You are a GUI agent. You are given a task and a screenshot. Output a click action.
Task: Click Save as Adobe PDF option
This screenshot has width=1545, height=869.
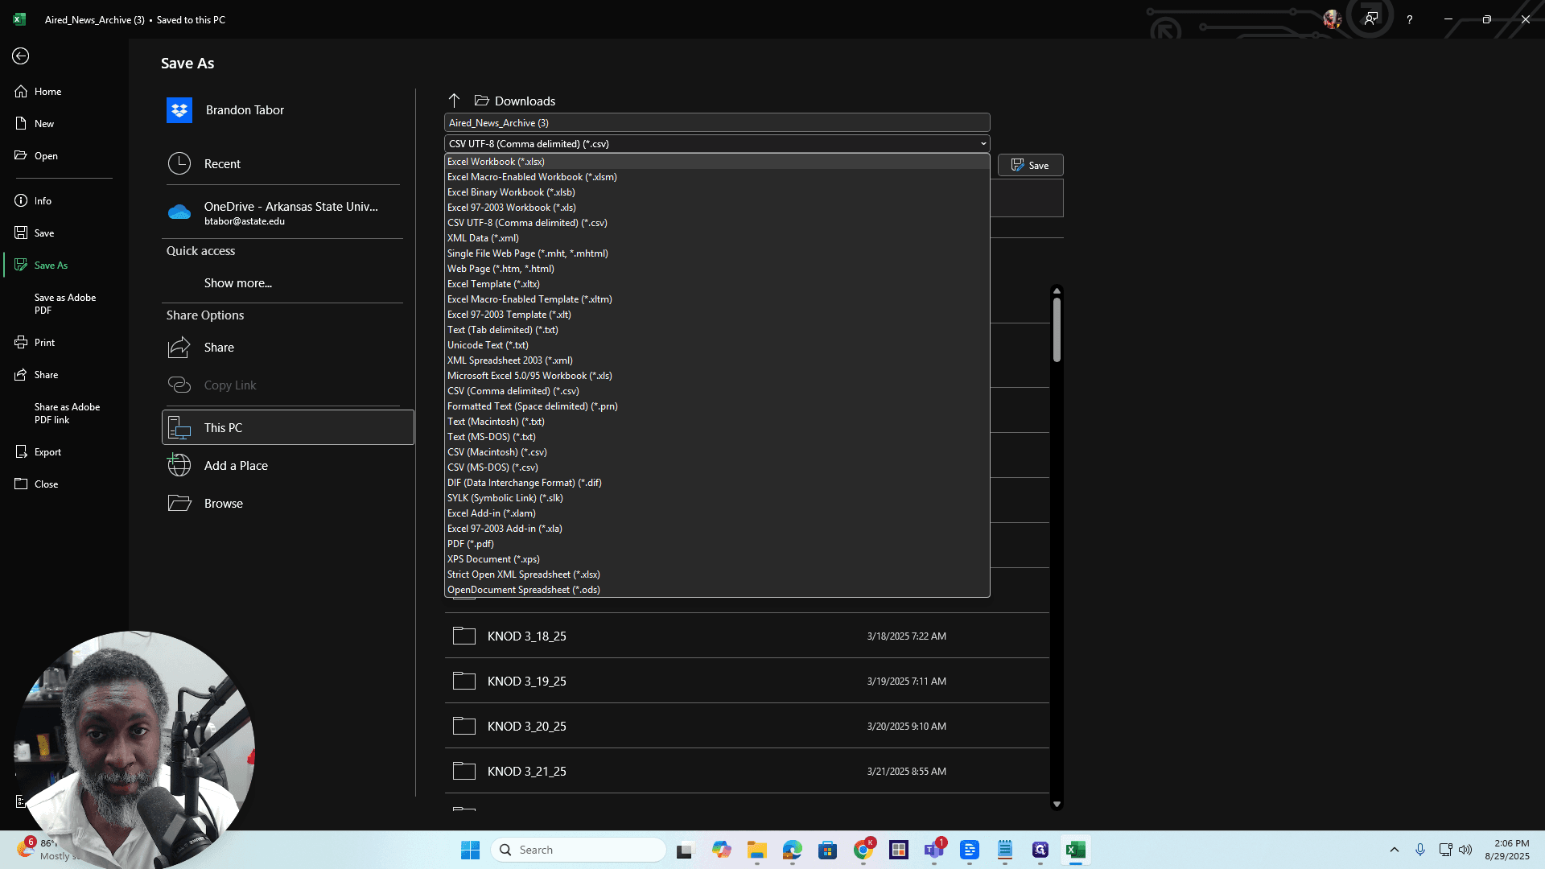click(x=65, y=304)
